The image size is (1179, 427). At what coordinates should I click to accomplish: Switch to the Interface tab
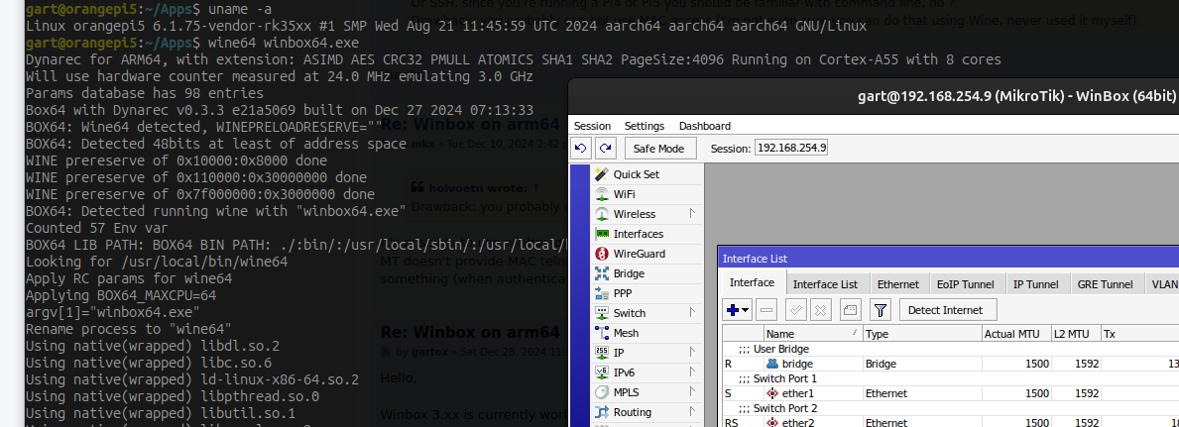click(x=752, y=282)
